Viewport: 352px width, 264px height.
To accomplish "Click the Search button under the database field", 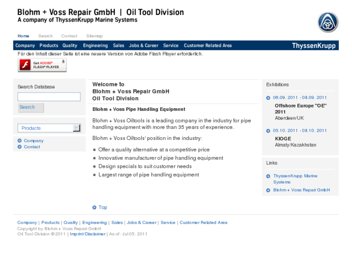I will pos(31,108).
